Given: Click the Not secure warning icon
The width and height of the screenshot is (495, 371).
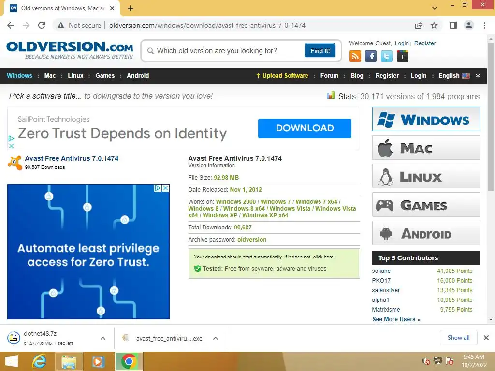Looking at the screenshot, I should pyautogui.click(x=61, y=25).
